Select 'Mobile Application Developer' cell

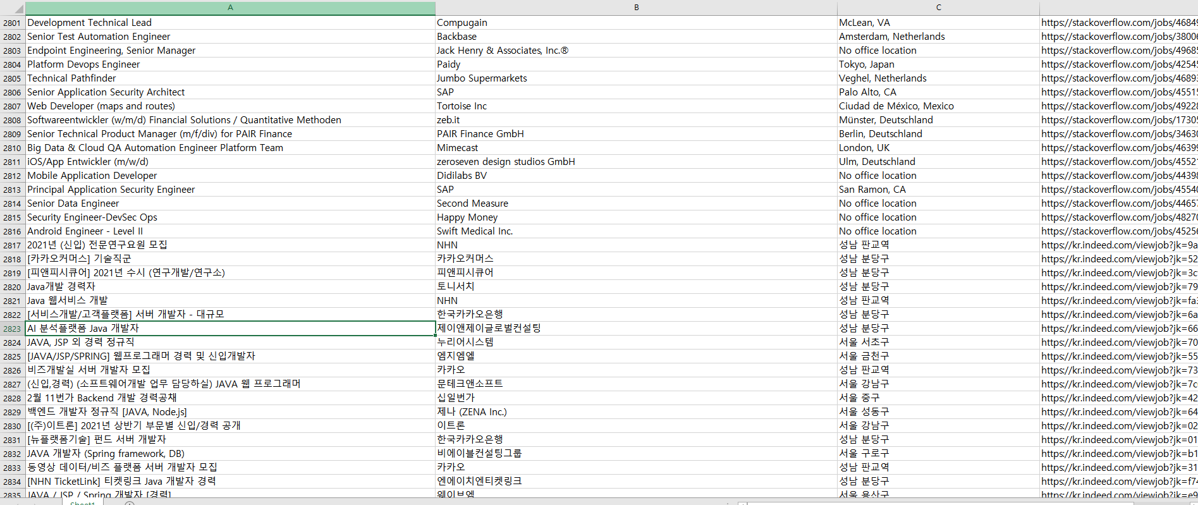pos(230,176)
